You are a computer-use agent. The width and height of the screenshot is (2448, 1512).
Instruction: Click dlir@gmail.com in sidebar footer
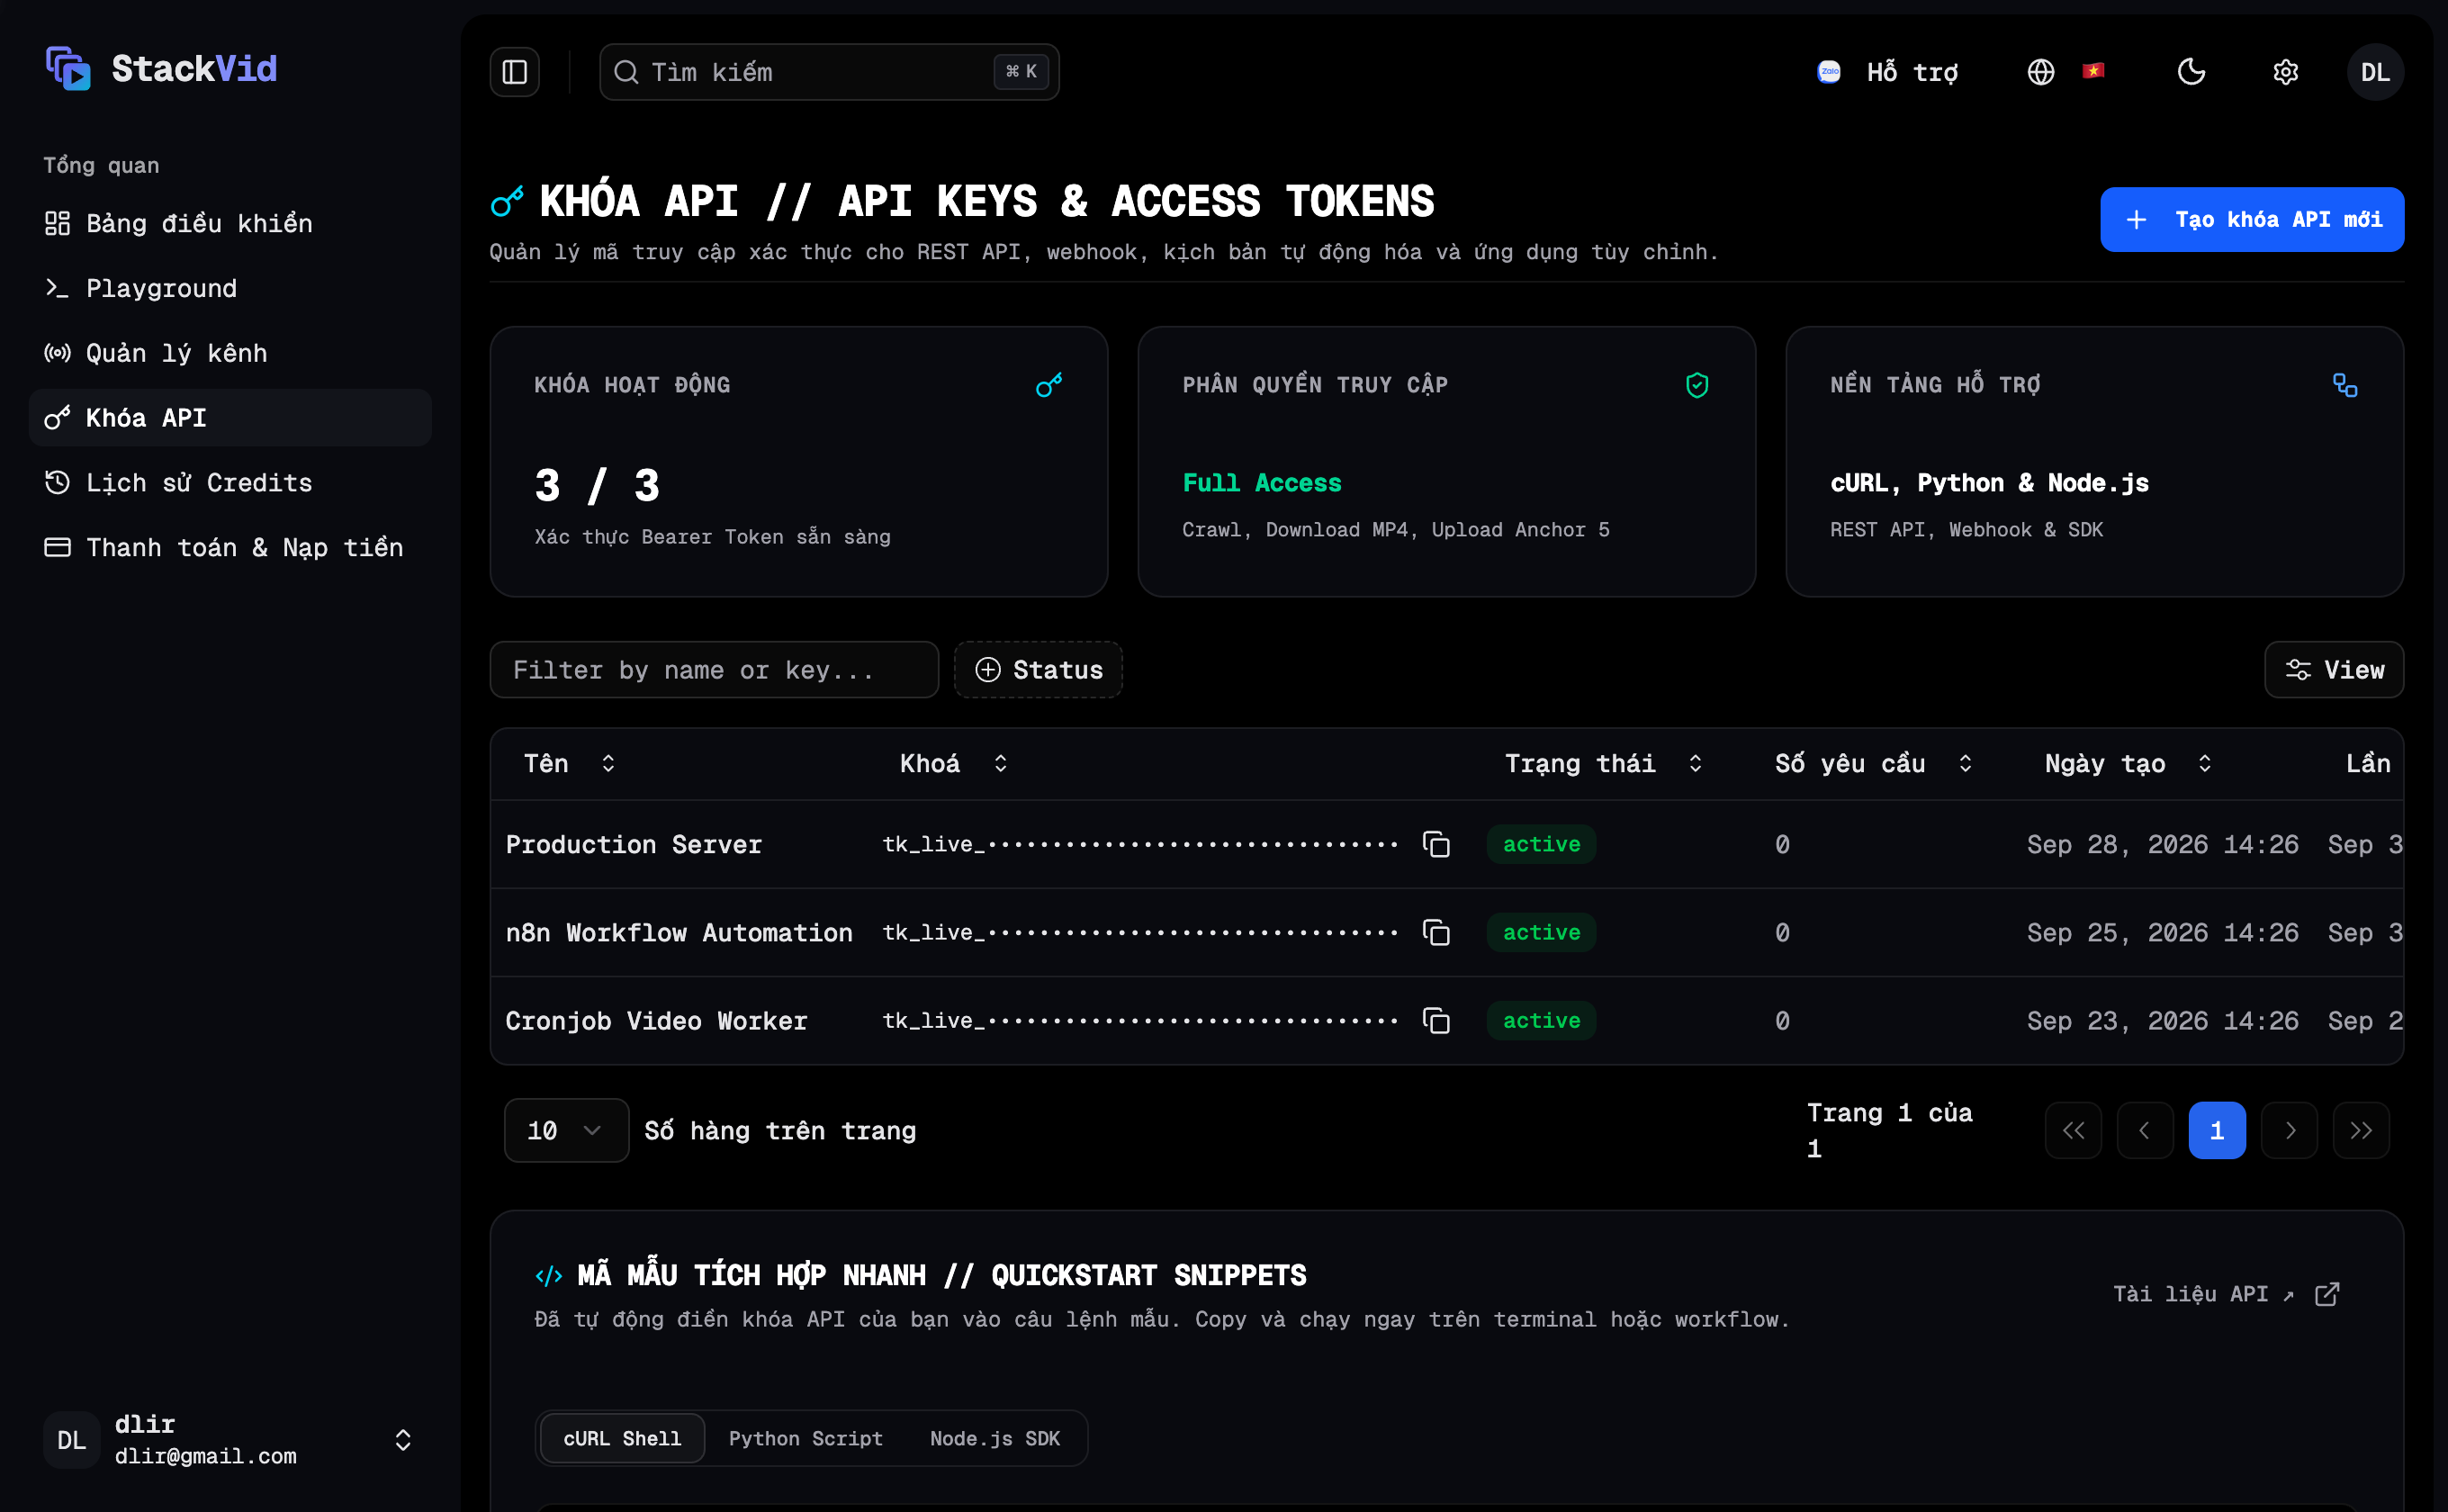[205, 1456]
